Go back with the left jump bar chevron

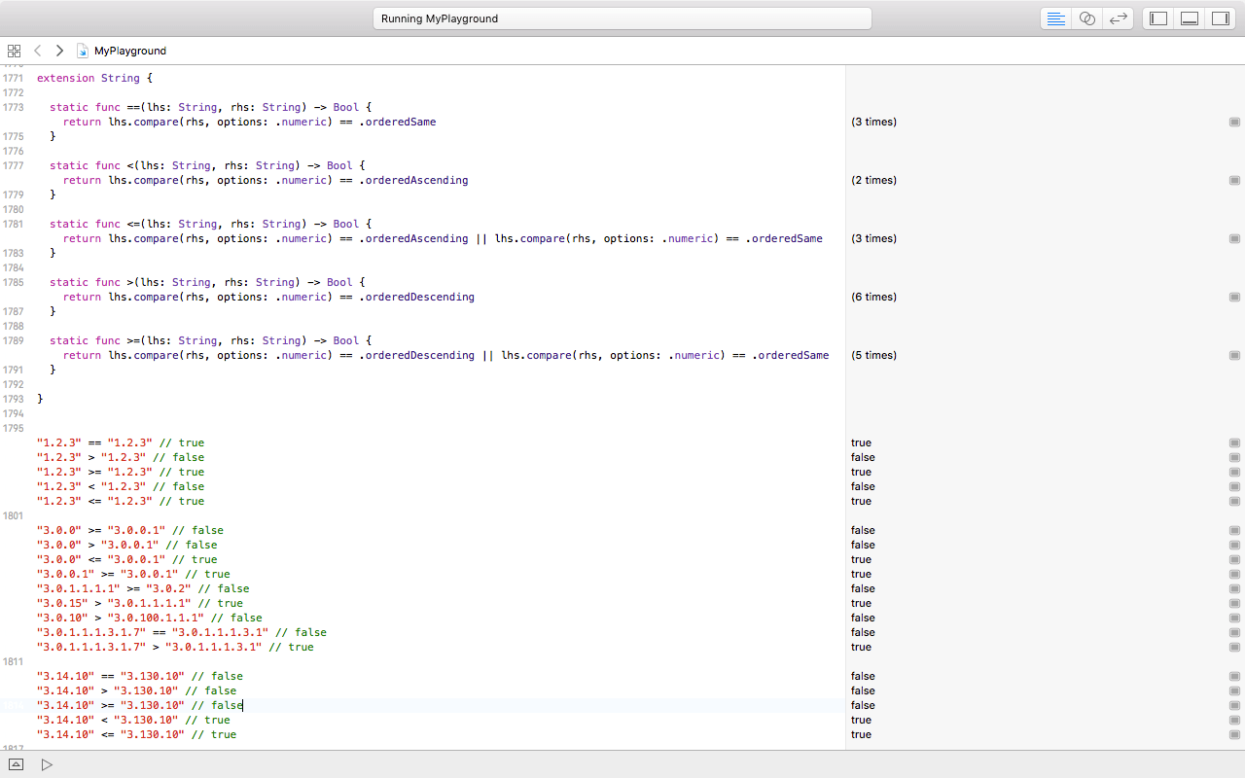point(37,51)
